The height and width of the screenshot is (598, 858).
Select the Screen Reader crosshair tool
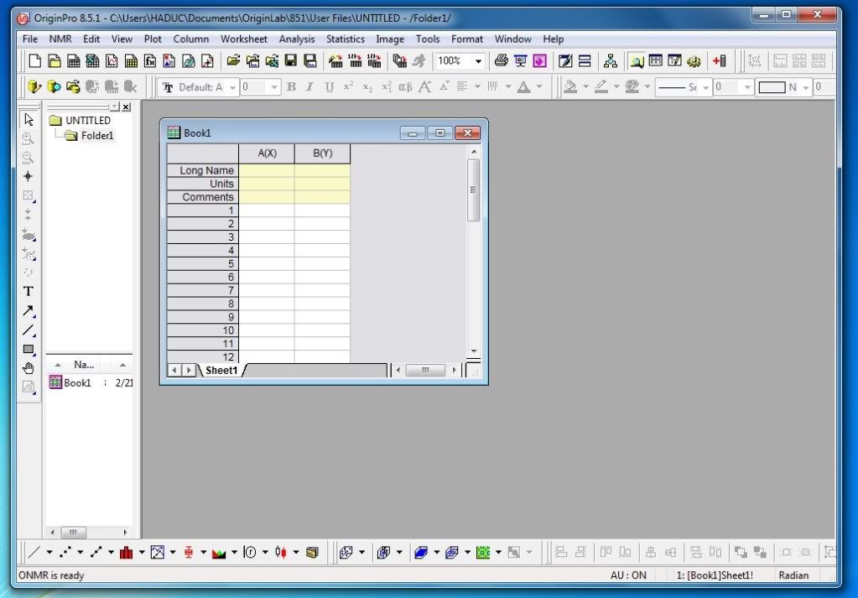point(29,176)
